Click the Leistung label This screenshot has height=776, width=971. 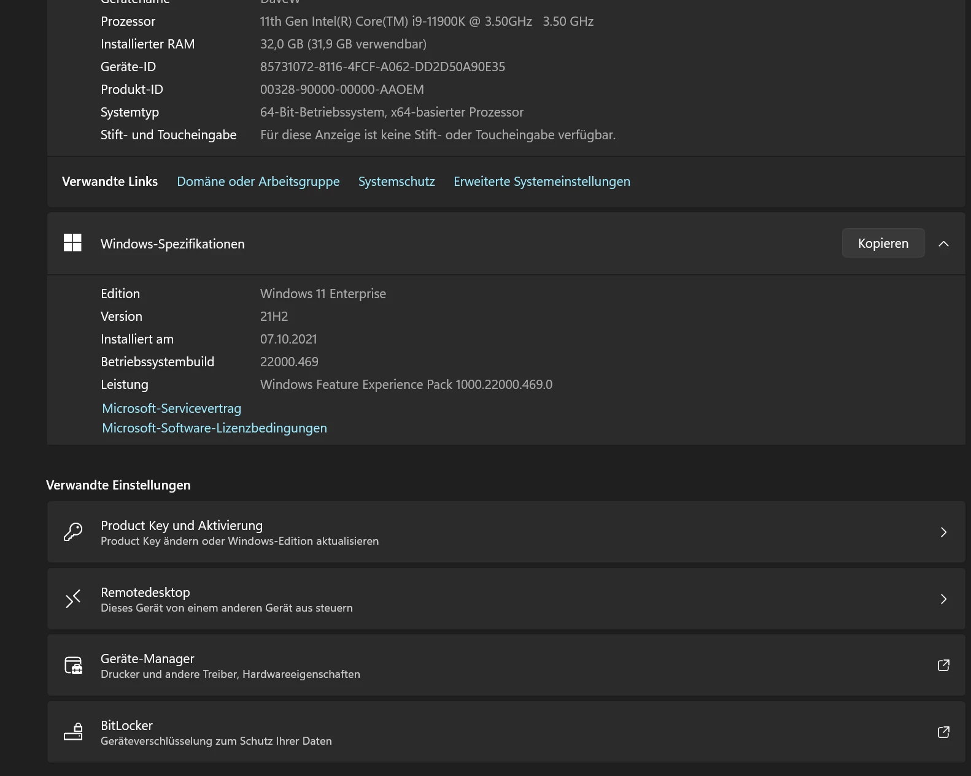pyautogui.click(x=125, y=385)
